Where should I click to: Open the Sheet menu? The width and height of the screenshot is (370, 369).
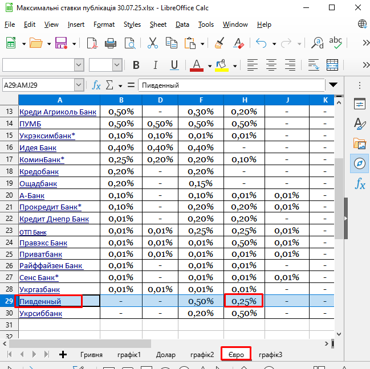point(158,24)
